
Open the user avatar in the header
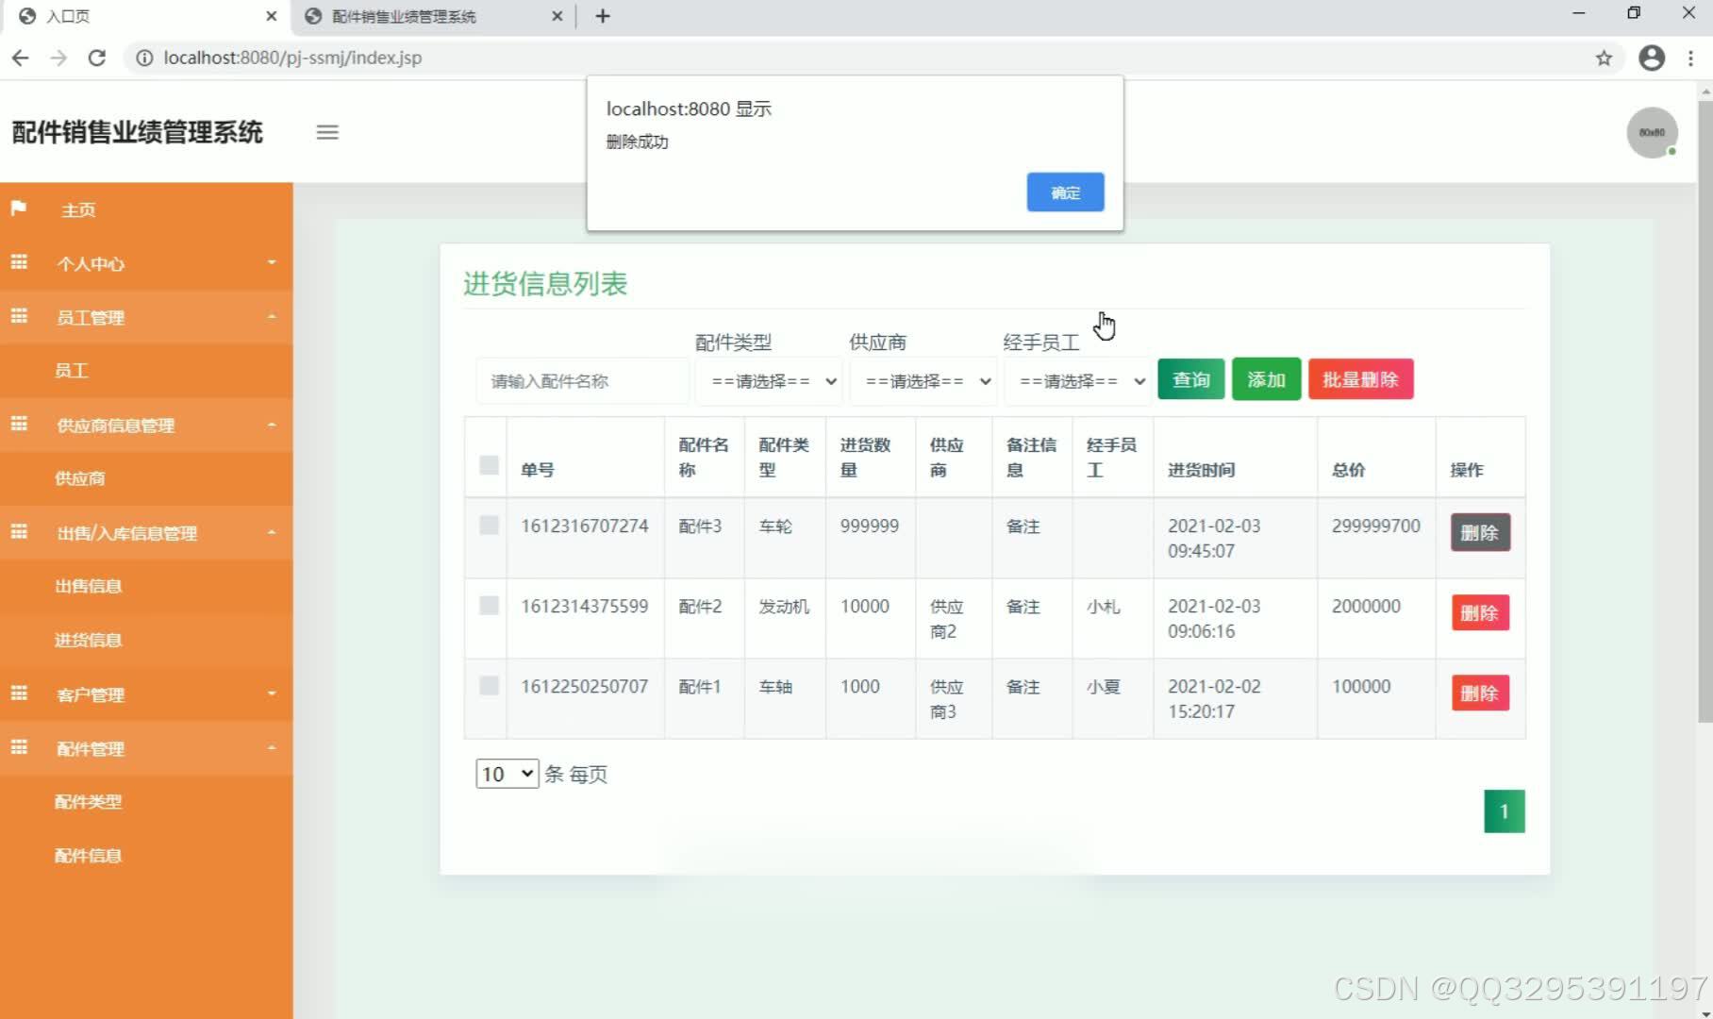tap(1652, 132)
